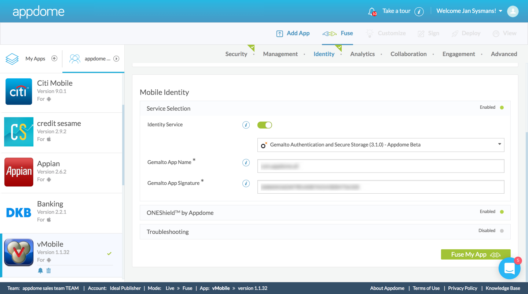Go to the Add App step

click(293, 33)
